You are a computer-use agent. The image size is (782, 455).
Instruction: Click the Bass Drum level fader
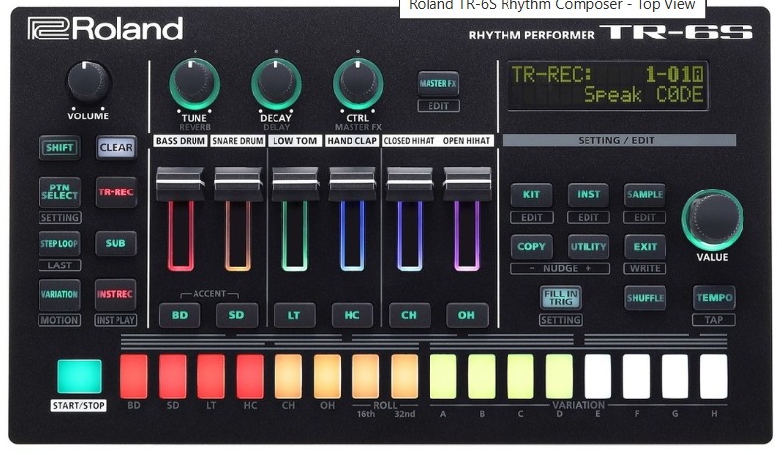pyautogui.click(x=180, y=184)
